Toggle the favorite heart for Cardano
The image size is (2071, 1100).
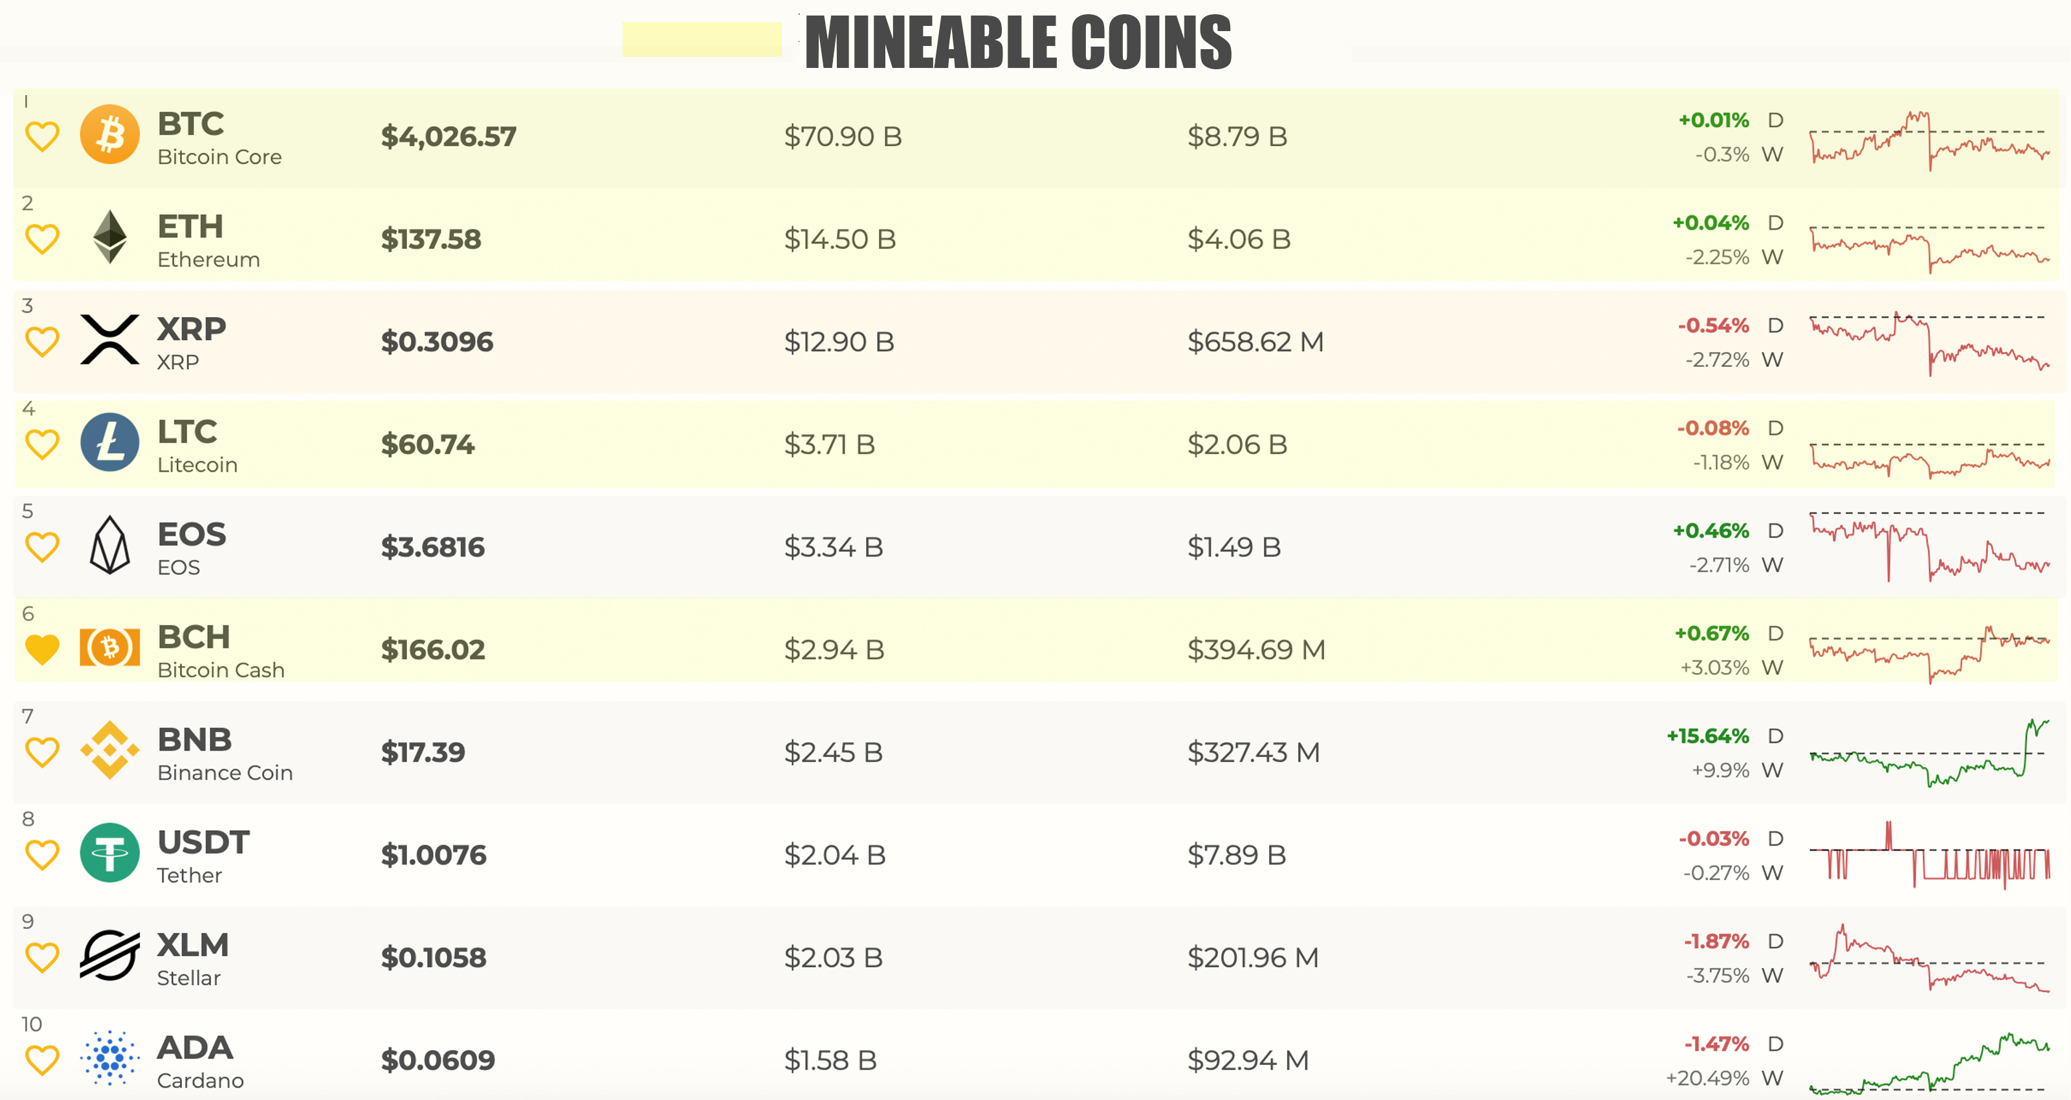(43, 1059)
